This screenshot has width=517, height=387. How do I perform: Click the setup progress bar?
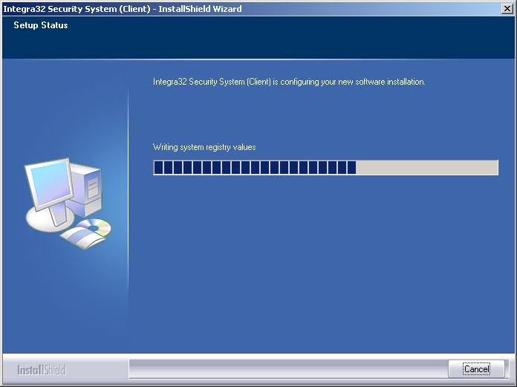[x=326, y=167]
